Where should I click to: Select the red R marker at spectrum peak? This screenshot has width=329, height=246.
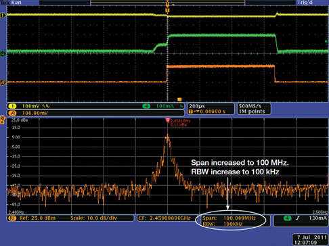point(167,120)
